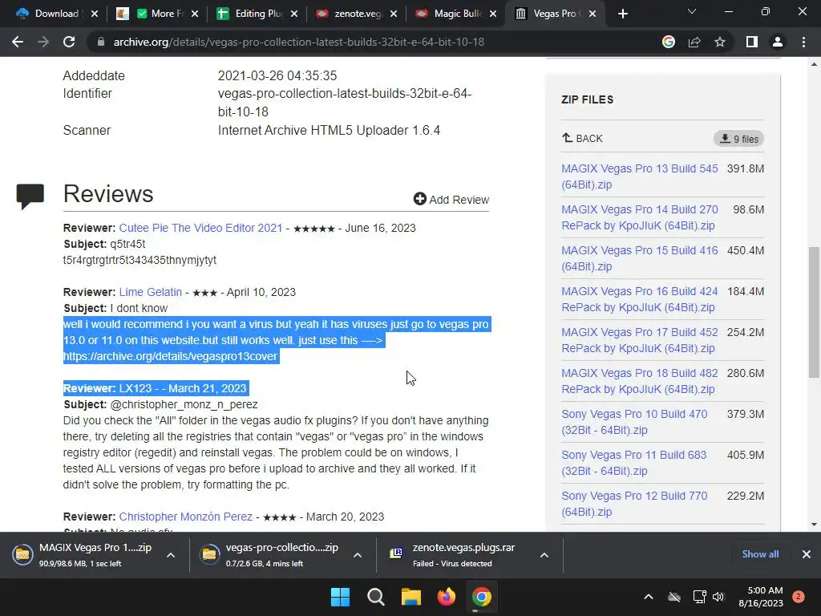Expand options for zenote.vegas.plugs.rar download
This screenshot has width=821, height=616.
(x=544, y=555)
